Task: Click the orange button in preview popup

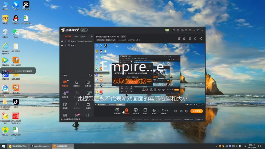Action: pyautogui.click(x=133, y=82)
